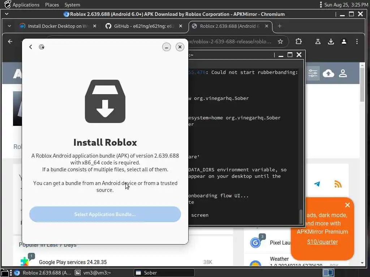Click the page scrollbar down arrow
370x277 pixels.
click(362, 263)
